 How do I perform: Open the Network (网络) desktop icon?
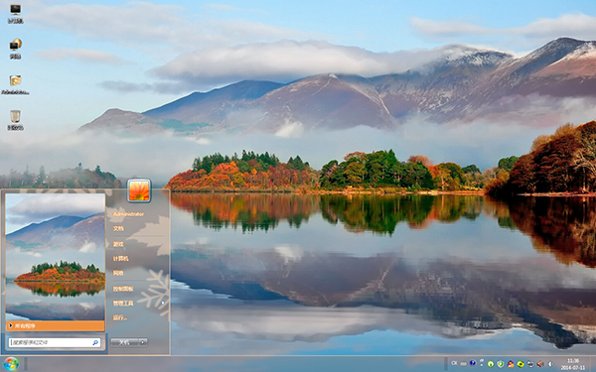pyautogui.click(x=15, y=49)
